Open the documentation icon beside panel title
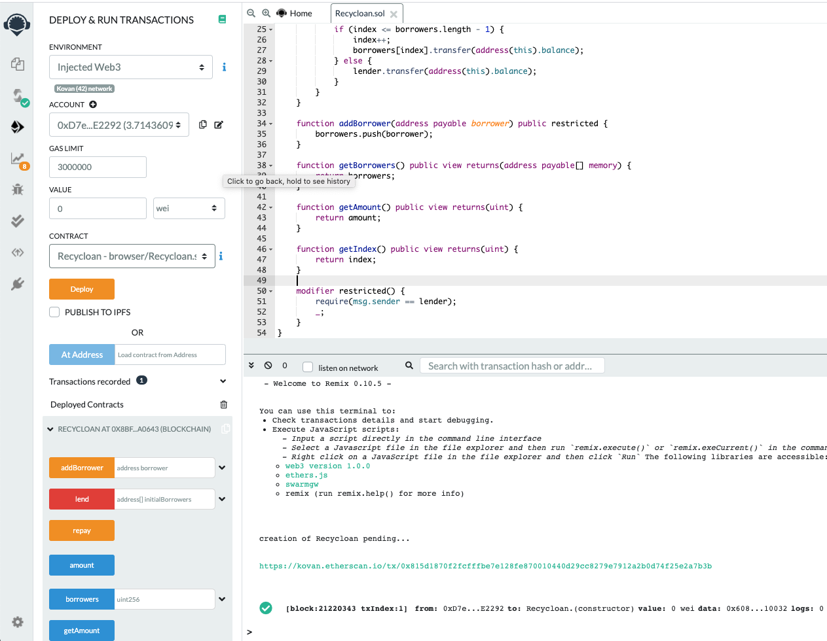 pos(222,20)
